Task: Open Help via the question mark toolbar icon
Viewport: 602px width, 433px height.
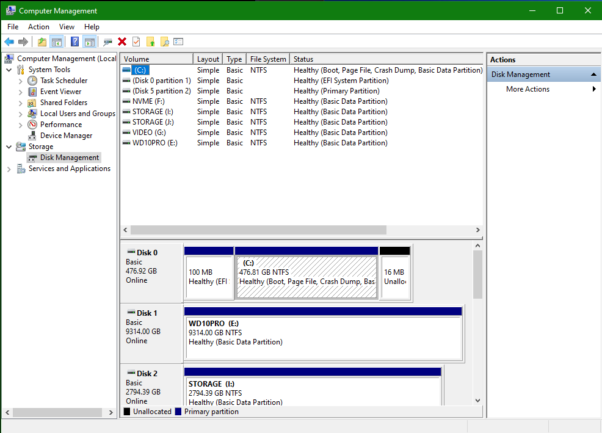Action: coord(74,41)
